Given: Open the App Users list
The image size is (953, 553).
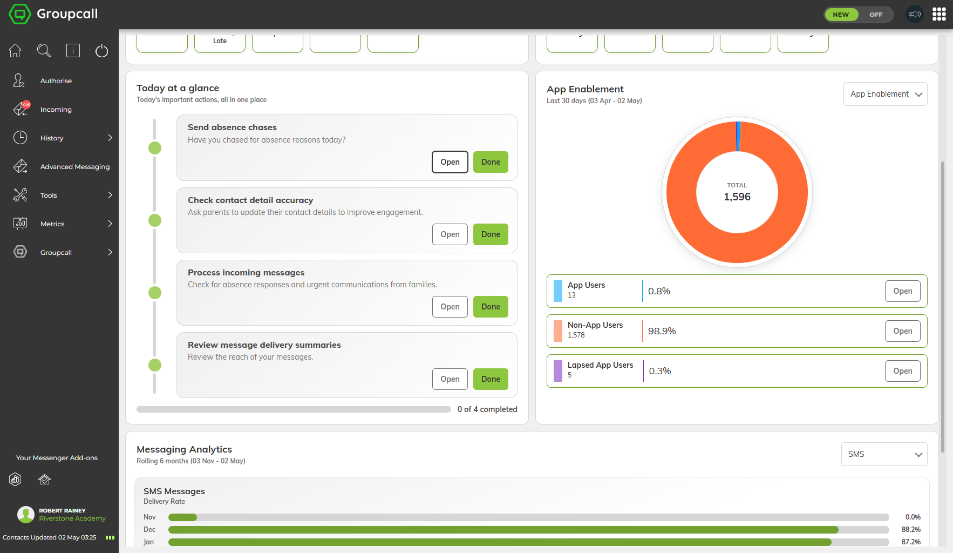Looking at the screenshot, I should point(902,291).
